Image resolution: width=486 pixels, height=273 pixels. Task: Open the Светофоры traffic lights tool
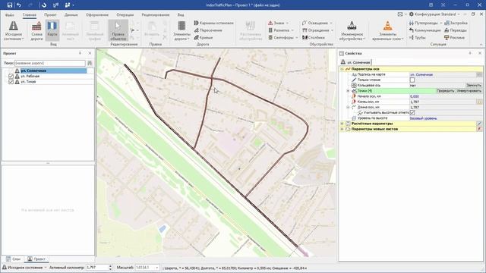coord(282,37)
